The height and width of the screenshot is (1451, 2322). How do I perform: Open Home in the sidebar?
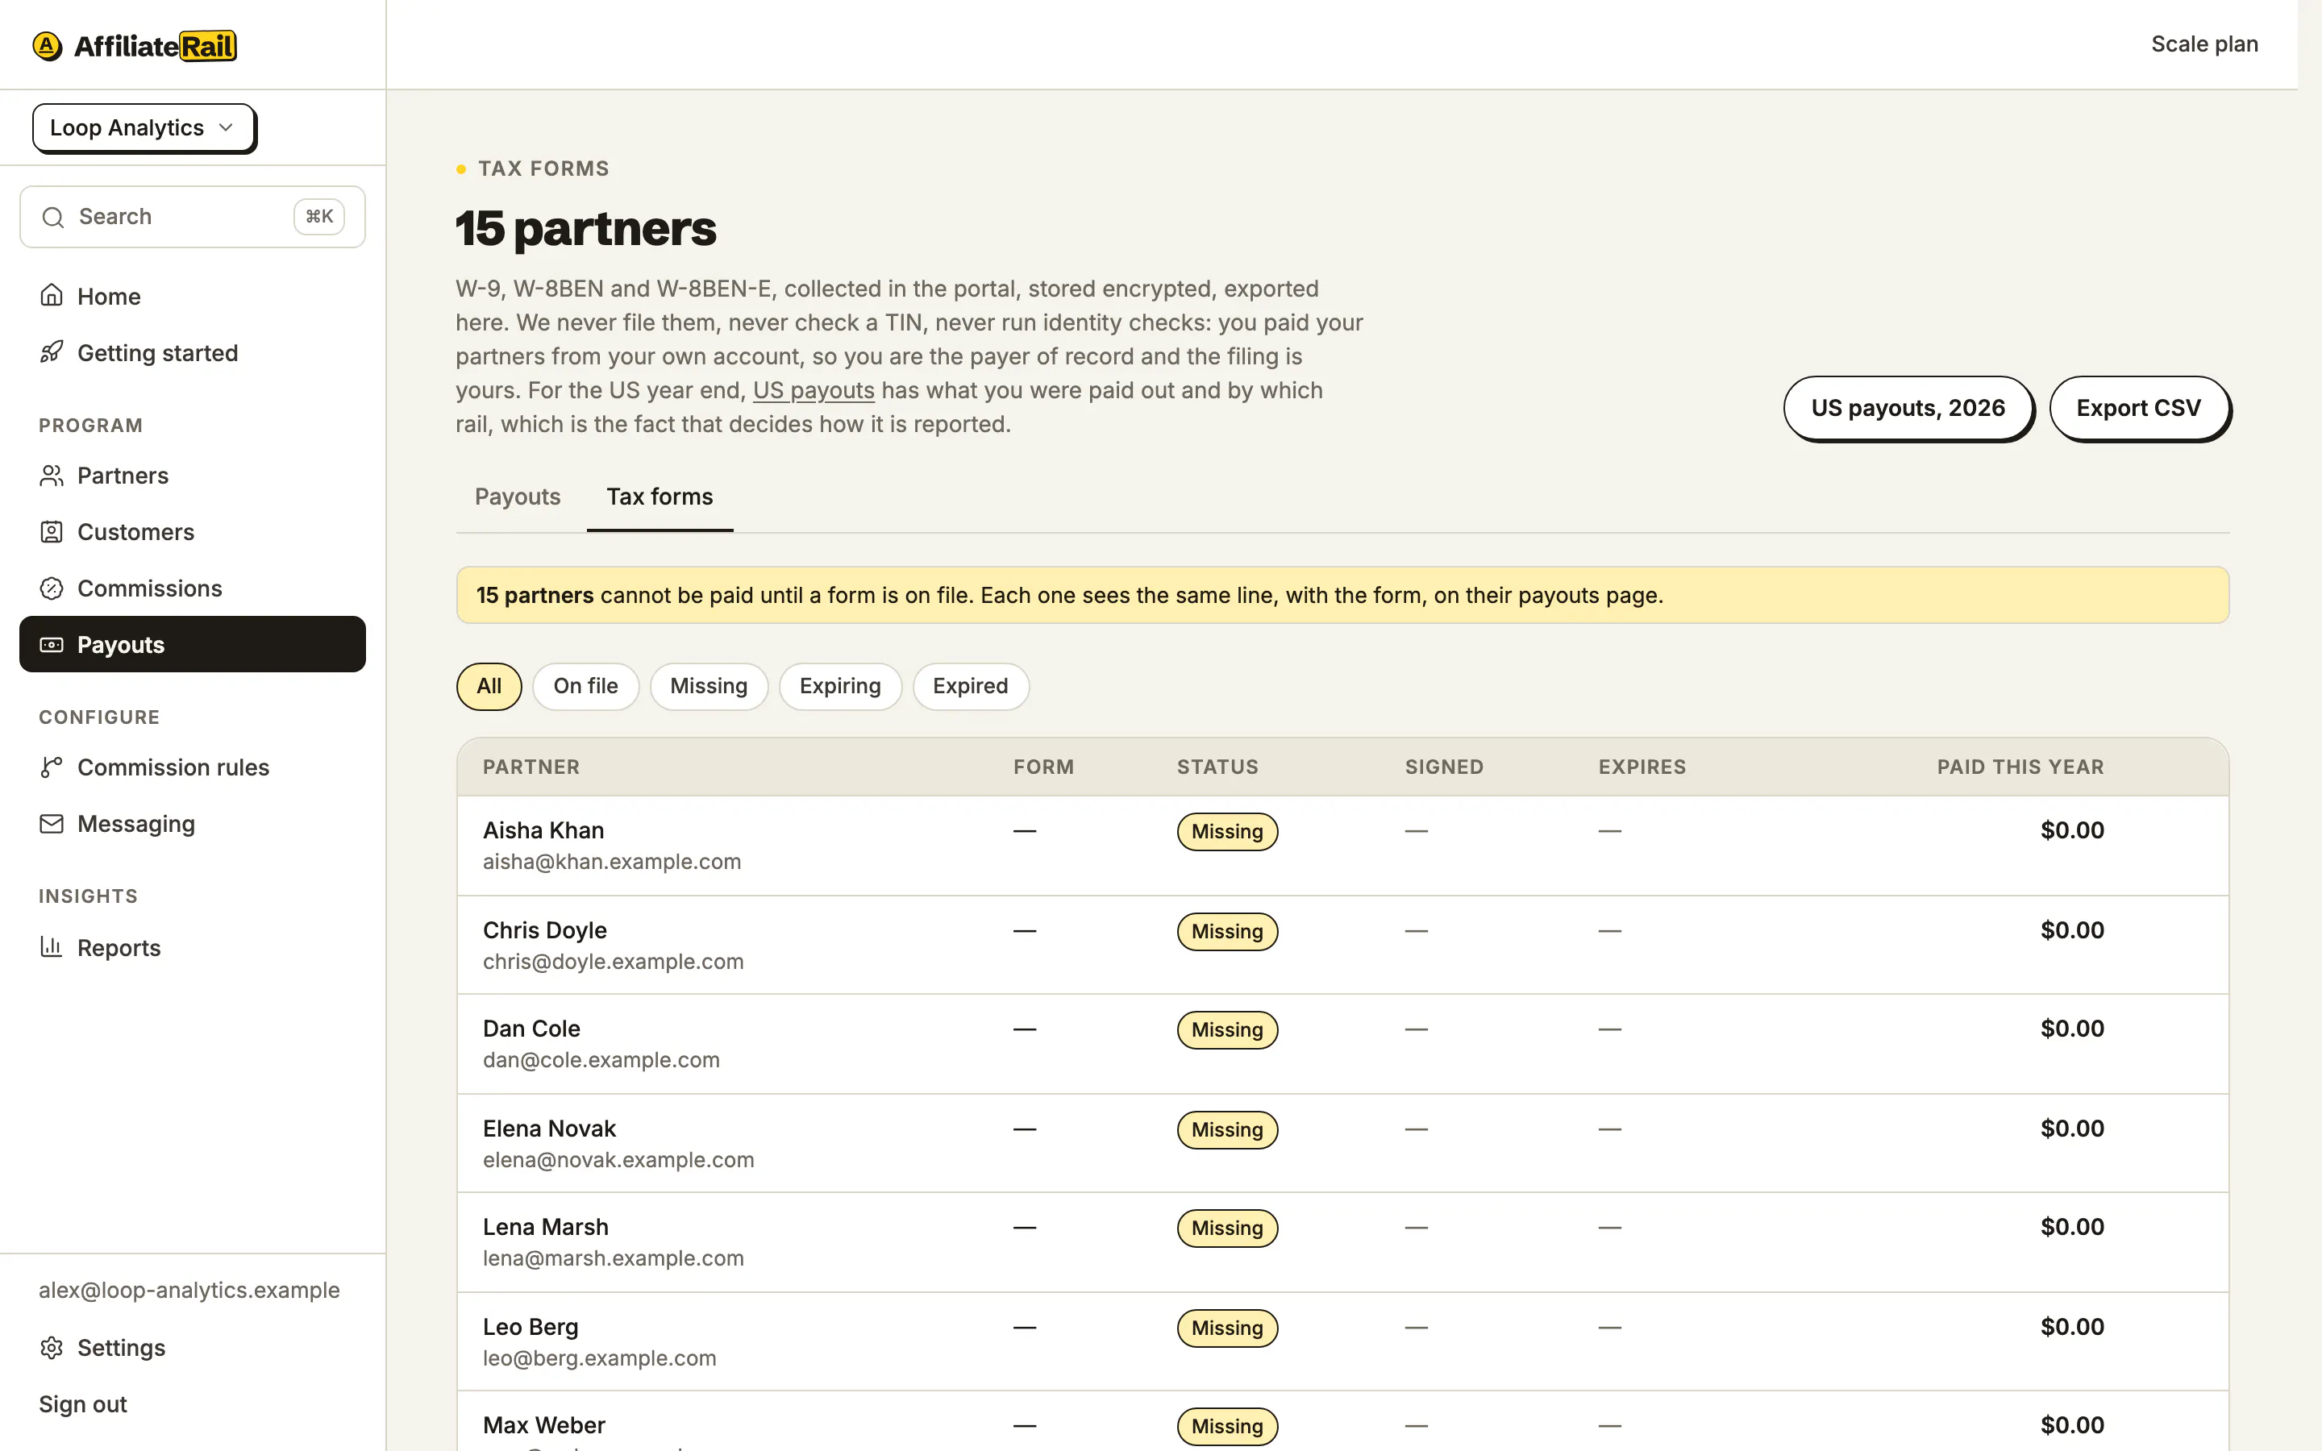192,296
